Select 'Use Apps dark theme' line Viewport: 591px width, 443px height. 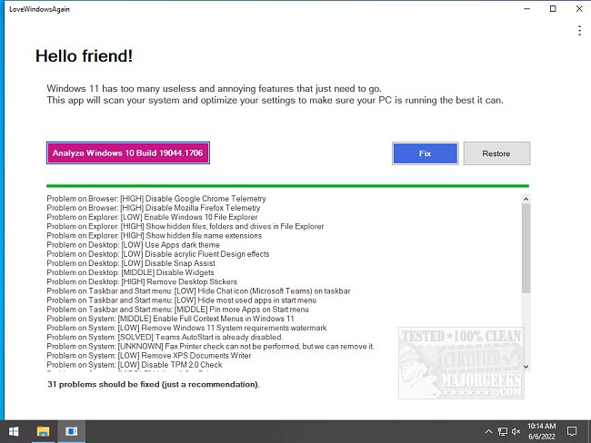coord(133,244)
